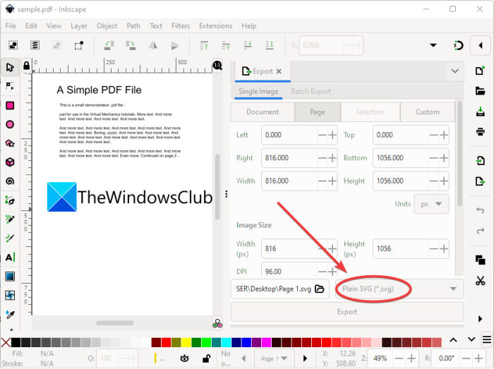Toggle the guides lock icon
494x369 pixels.
click(x=27, y=66)
